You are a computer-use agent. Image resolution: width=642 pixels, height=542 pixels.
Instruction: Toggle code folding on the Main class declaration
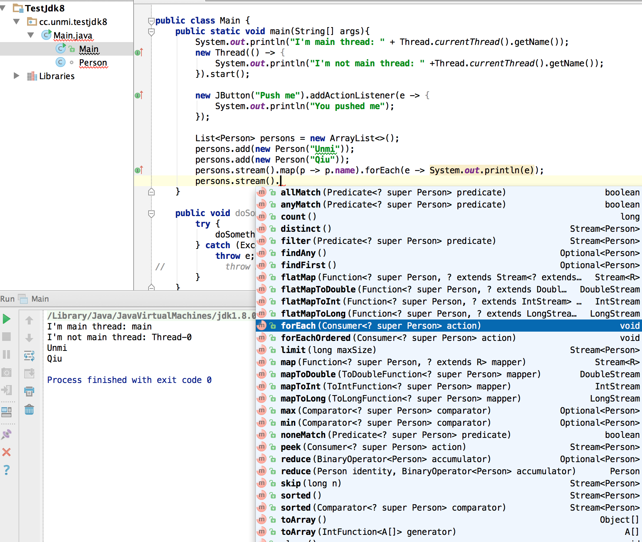coord(151,21)
